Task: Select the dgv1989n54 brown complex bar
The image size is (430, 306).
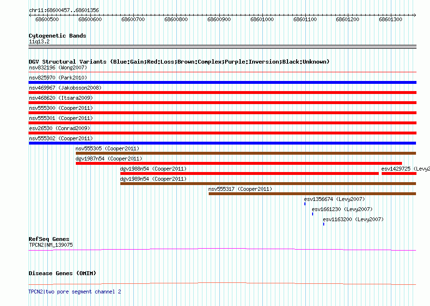Action: [x=268, y=184]
